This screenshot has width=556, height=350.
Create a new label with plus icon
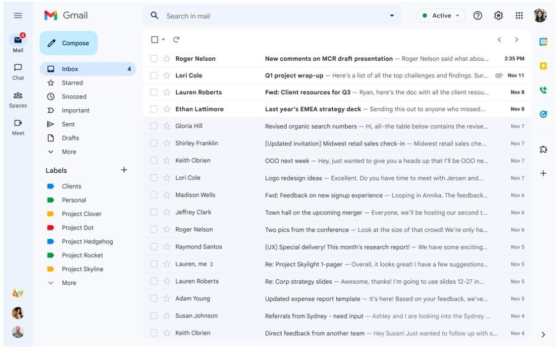coord(124,170)
